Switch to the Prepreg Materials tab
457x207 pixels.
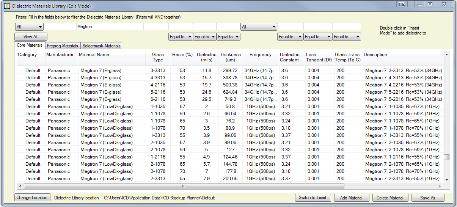63,46
